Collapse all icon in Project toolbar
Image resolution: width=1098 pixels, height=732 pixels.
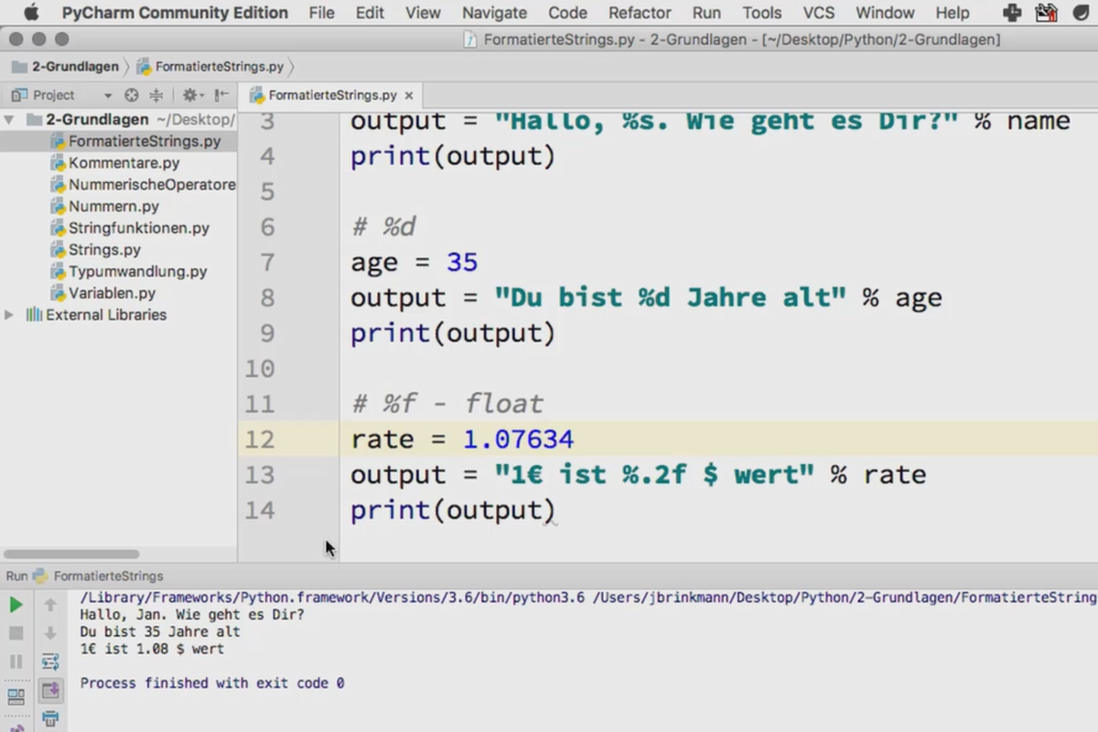156,95
